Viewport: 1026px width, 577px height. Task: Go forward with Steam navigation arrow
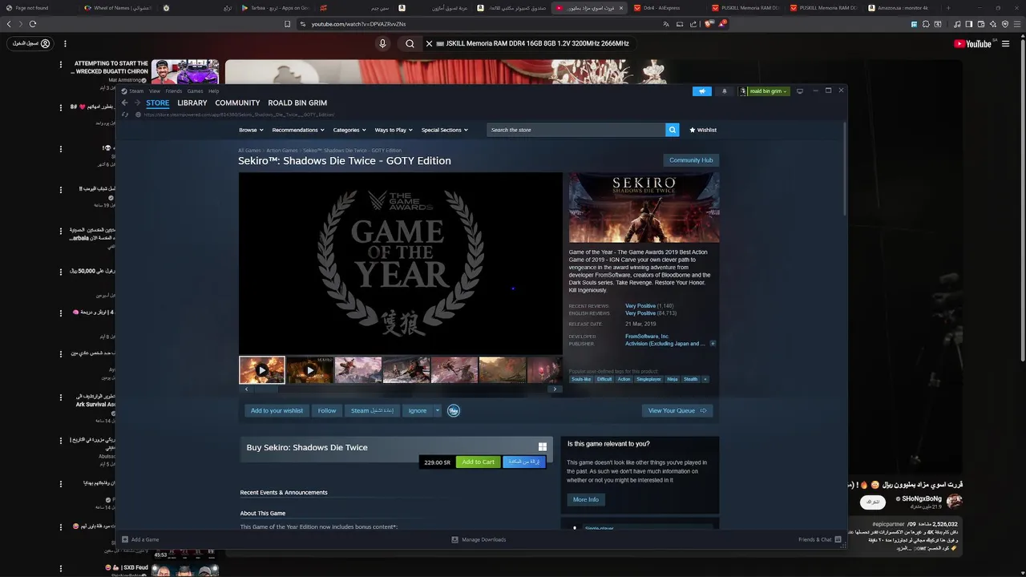137,103
